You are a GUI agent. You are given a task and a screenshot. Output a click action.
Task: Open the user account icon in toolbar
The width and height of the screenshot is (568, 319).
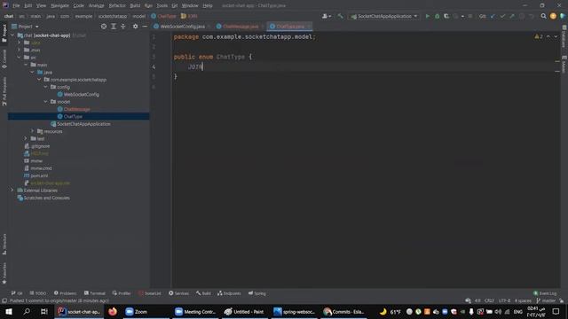326,16
